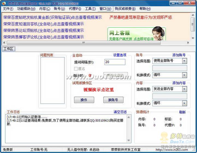Screen dimensions: 197x153
Task: Click the banner's horizontal scrollbar left arrow
Action: click(x=4, y=43)
